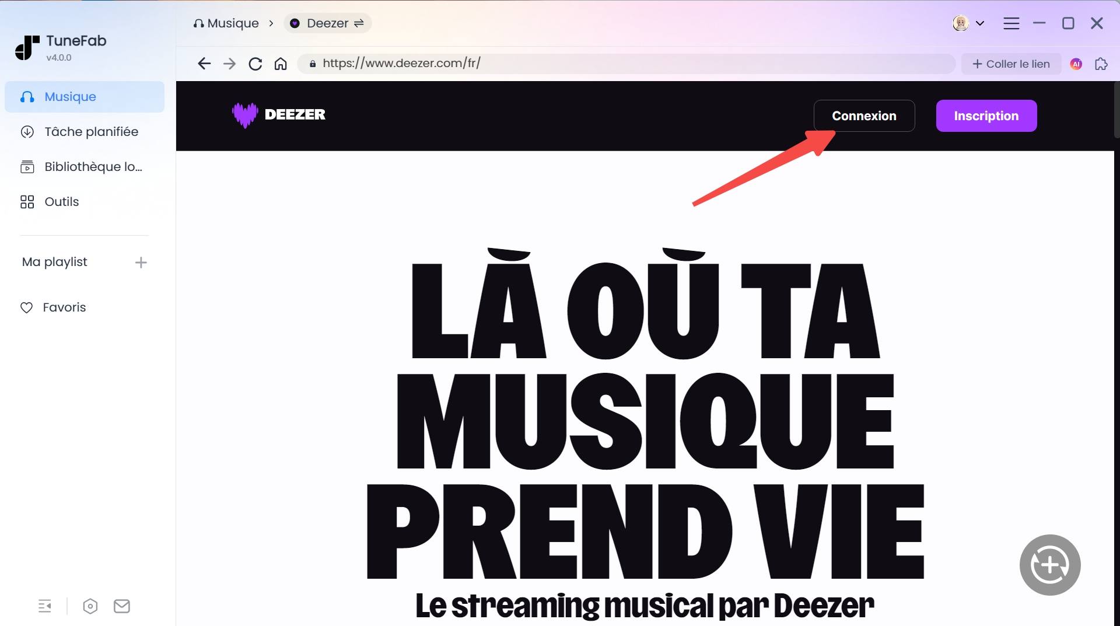The height and width of the screenshot is (626, 1120).
Task: Click the Connexion button on Deezer
Action: pyautogui.click(x=864, y=116)
